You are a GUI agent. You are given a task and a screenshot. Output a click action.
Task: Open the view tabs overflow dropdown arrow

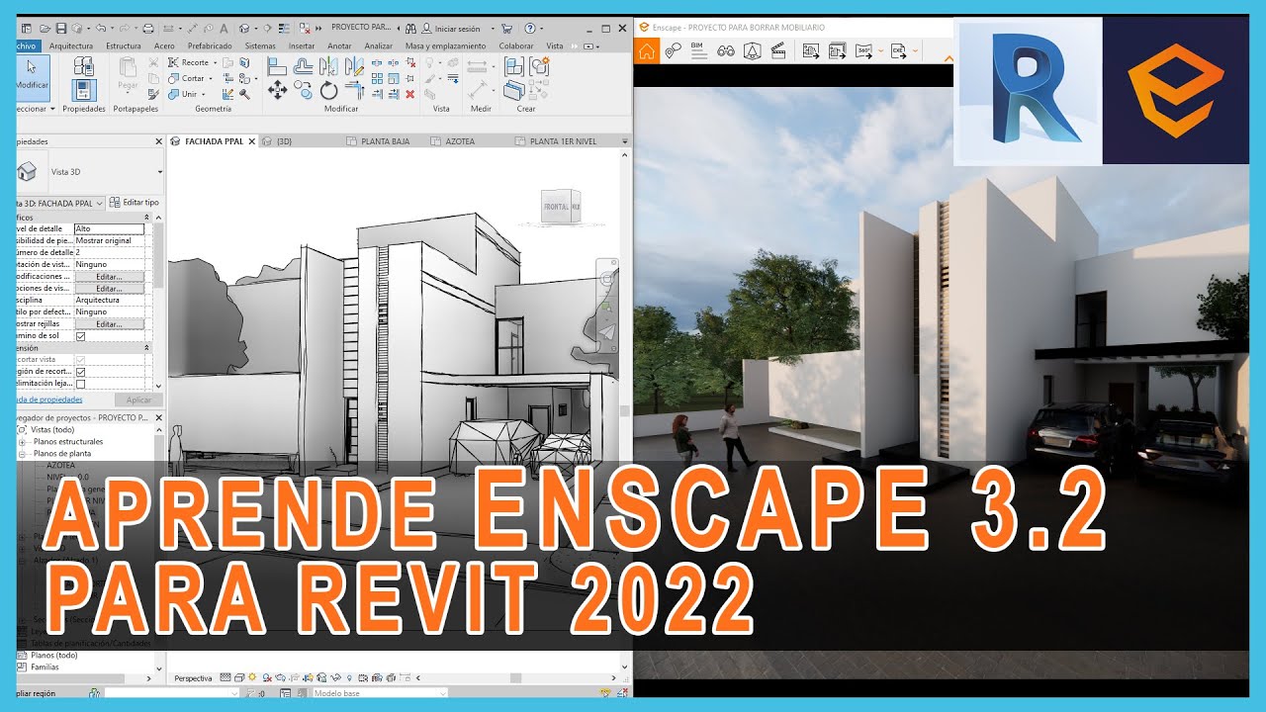coord(624,141)
